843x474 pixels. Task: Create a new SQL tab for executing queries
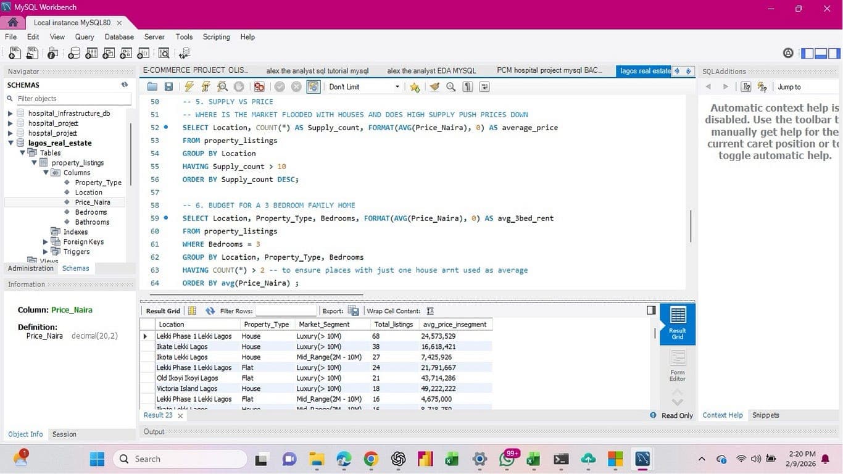[14, 53]
